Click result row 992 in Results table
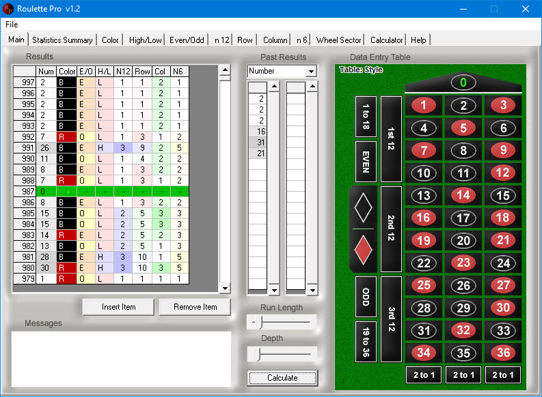This screenshot has height=397, width=542. pyautogui.click(x=101, y=137)
